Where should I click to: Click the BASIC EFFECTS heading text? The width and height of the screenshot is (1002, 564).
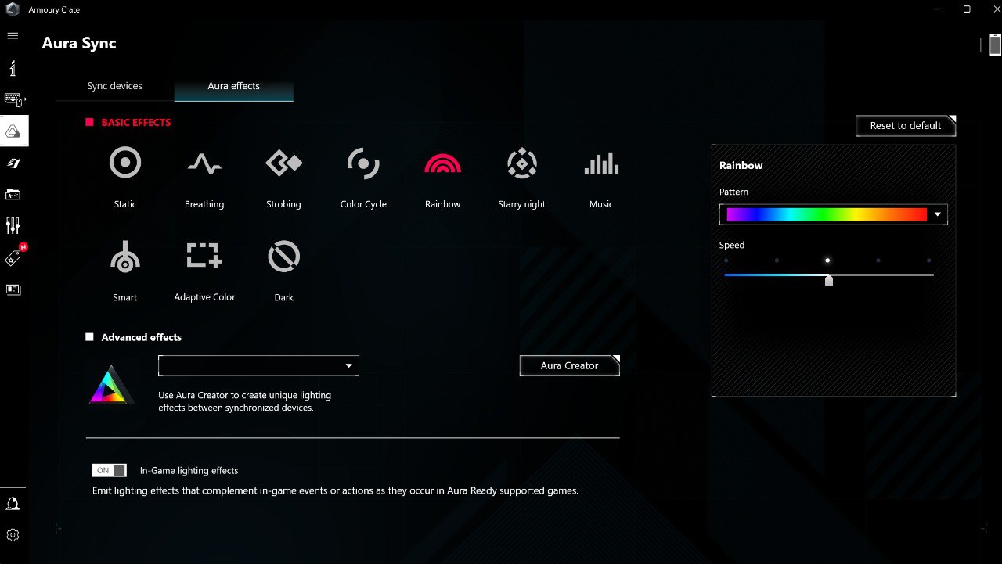(x=136, y=122)
